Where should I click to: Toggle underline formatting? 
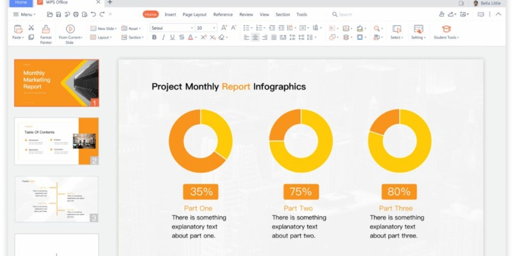pyautogui.click(x=172, y=37)
